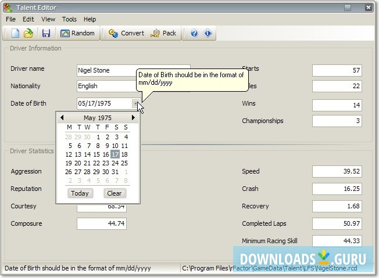The width and height of the screenshot is (379, 278).
Task: Open the View menu
Action: tap(48, 19)
